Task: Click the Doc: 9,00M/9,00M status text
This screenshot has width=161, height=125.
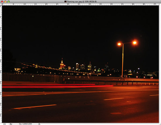Action: coord(25,124)
